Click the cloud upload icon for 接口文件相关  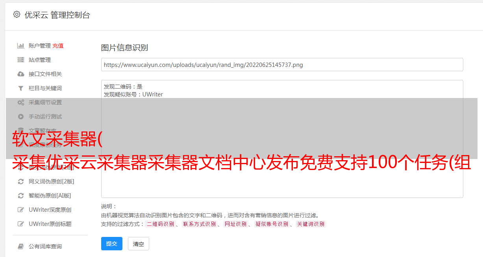coord(21,74)
